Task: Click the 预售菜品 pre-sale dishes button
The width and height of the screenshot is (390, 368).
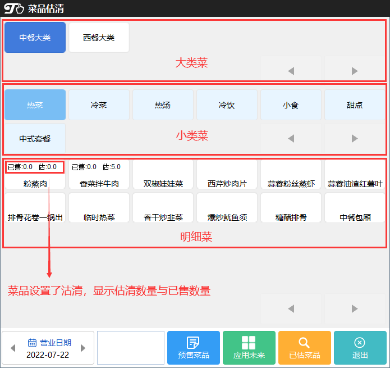Action: point(193,348)
